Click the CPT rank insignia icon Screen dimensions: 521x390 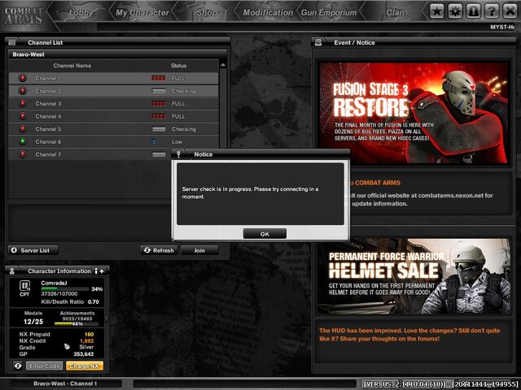click(x=24, y=285)
